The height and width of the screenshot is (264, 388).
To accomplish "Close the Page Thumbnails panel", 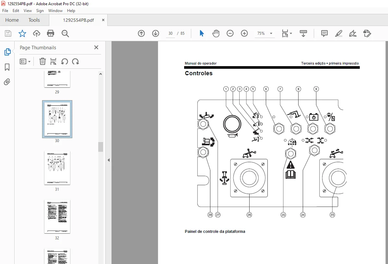I will tap(96, 47).
